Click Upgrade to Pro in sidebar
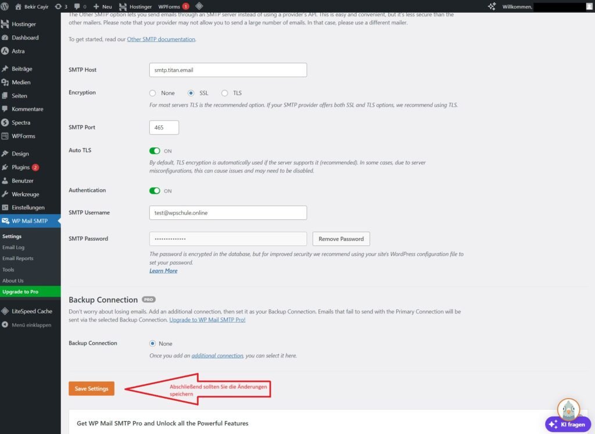Viewport: 595px width, 434px height. (x=30, y=291)
